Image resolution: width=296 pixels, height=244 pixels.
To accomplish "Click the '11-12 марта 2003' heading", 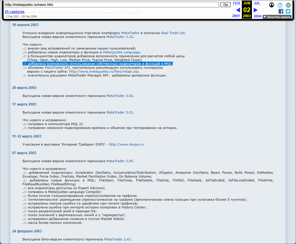I will tap(27, 136).
